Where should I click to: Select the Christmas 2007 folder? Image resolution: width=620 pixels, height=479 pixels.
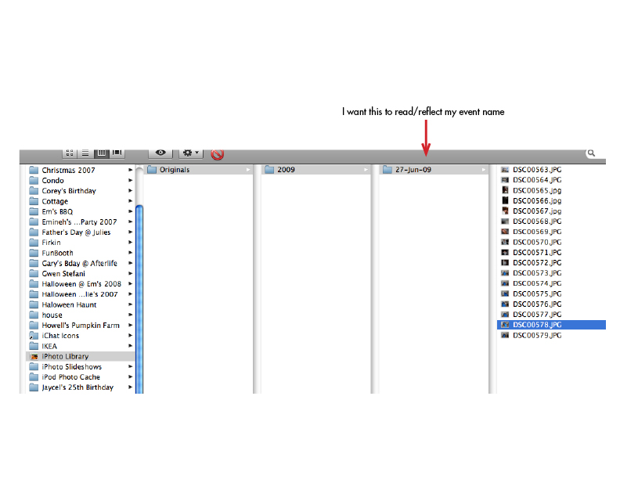[81, 171]
